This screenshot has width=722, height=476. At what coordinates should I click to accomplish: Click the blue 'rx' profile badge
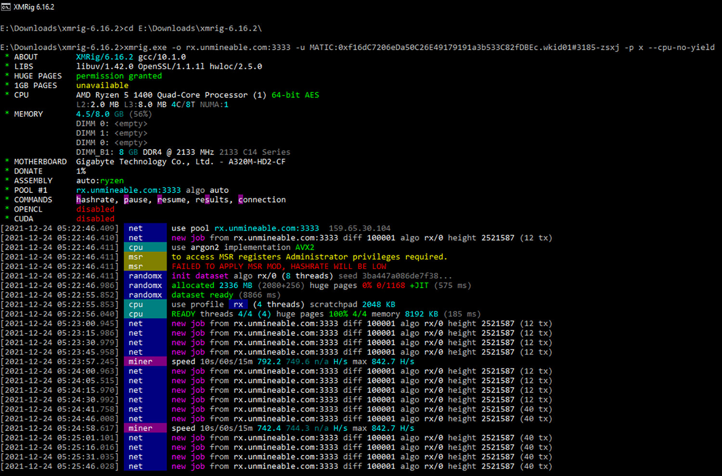coord(238,304)
